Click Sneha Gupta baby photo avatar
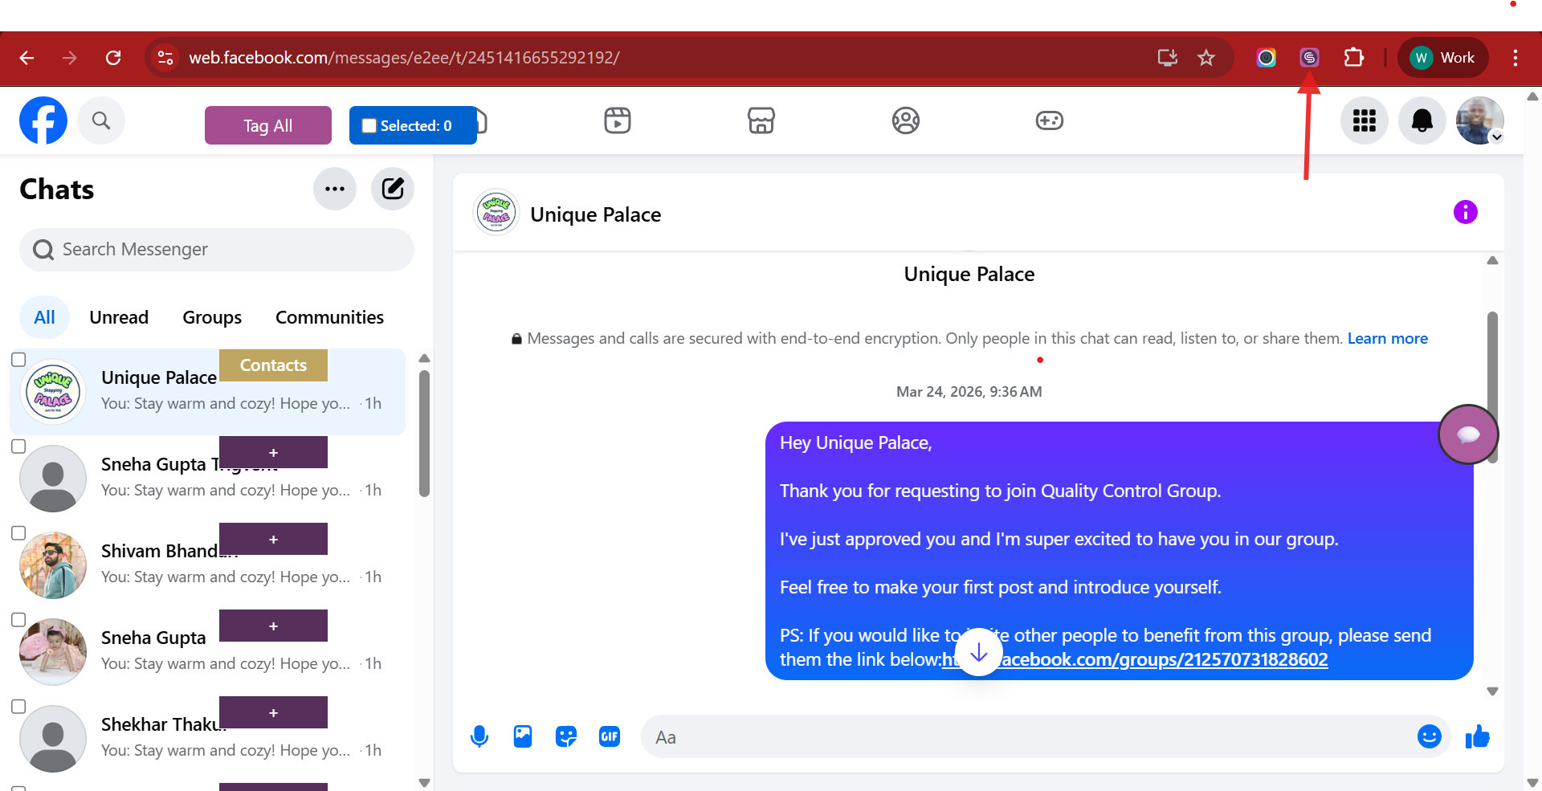1542x791 pixels. 53,652
